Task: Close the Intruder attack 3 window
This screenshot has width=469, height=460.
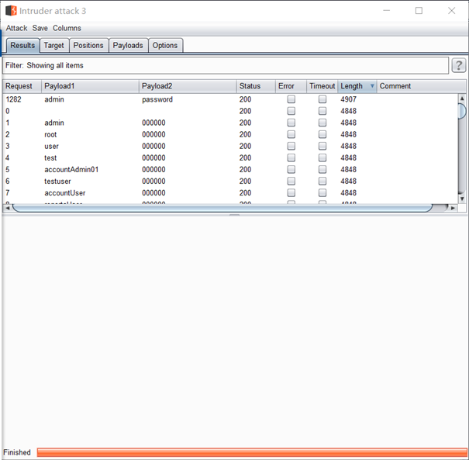Action: coord(452,11)
